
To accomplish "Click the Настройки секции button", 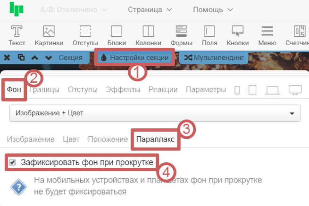I will coord(135,57).
